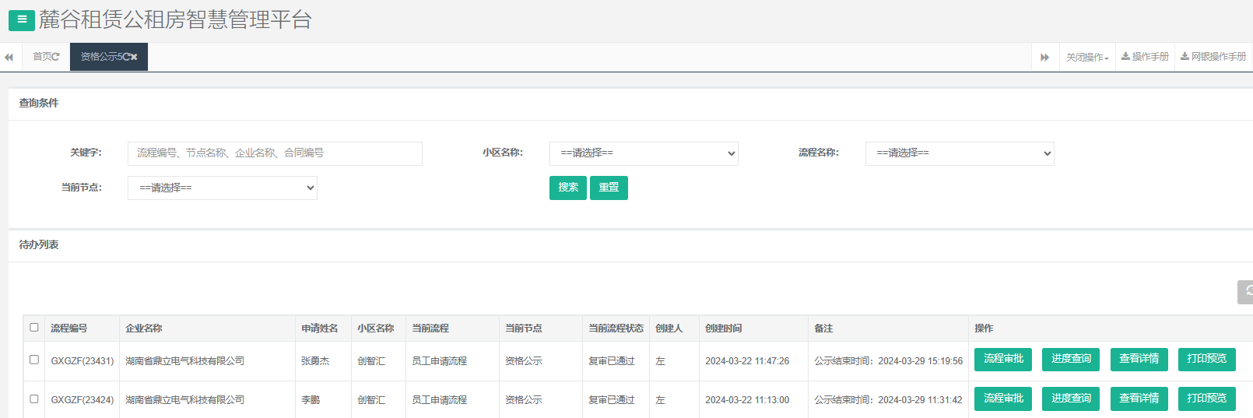Click the gray refresh icon above the table

(x=1246, y=292)
